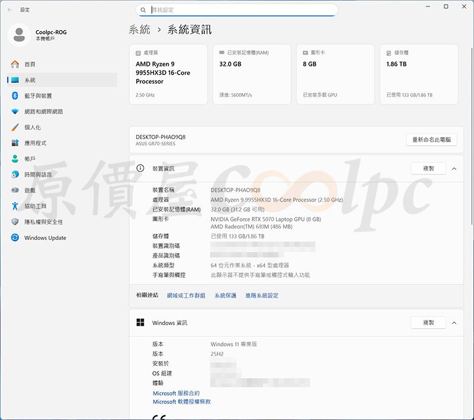Open 網路和網際網路 via its Wi-Fi icon
Image resolution: width=474 pixels, height=420 pixels.
(15, 111)
